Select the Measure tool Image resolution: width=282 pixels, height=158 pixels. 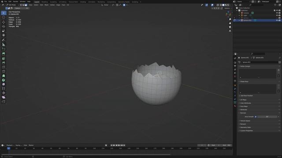tap(4, 45)
